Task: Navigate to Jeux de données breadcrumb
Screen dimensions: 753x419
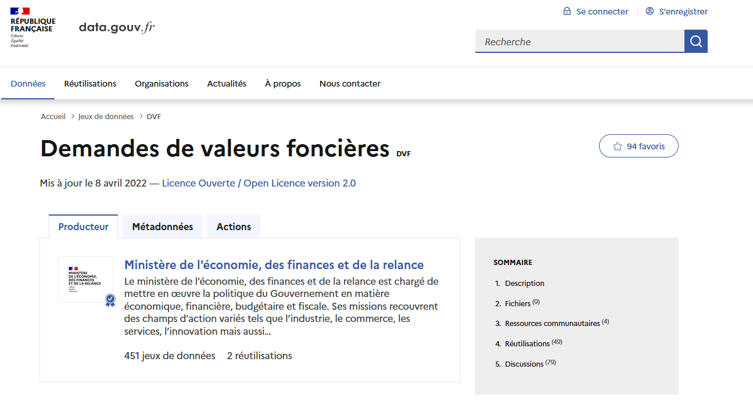Action: [106, 116]
